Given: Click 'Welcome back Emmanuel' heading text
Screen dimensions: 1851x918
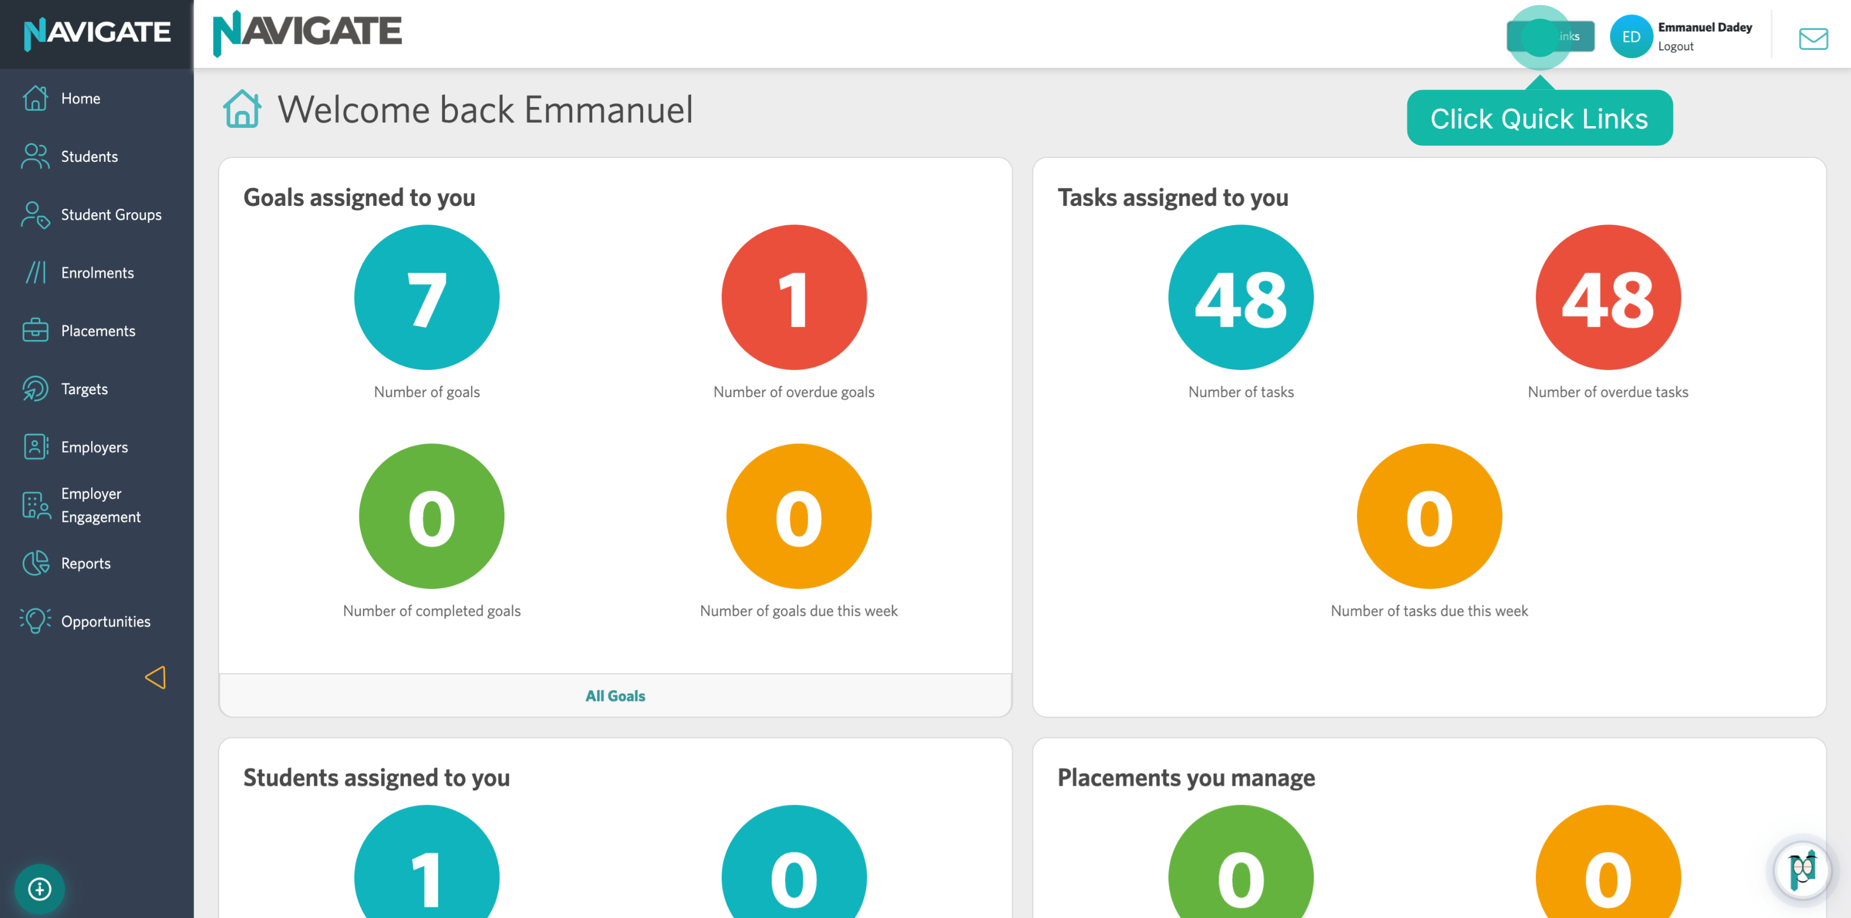Looking at the screenshot, I should (x=486, y=109).
